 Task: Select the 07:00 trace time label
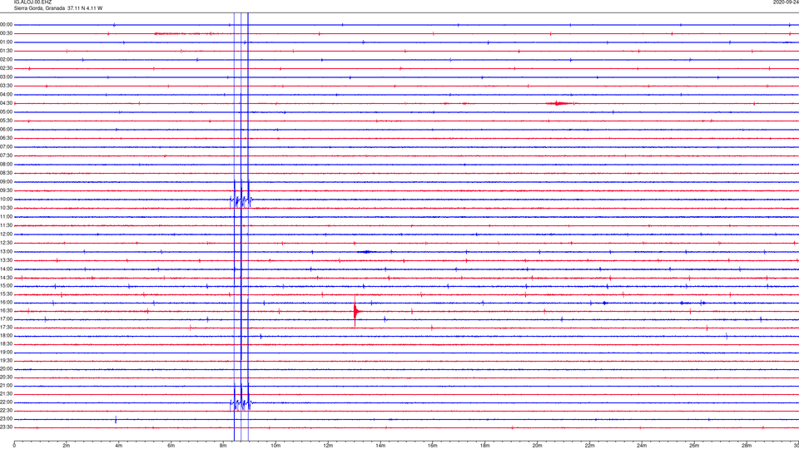[x=7, y=146]
